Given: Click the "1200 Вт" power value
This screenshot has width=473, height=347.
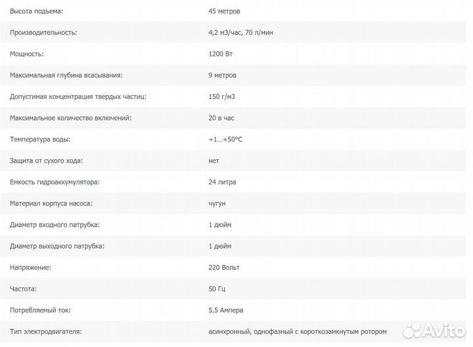Looking at the screenshot, I should pos(221,54).
